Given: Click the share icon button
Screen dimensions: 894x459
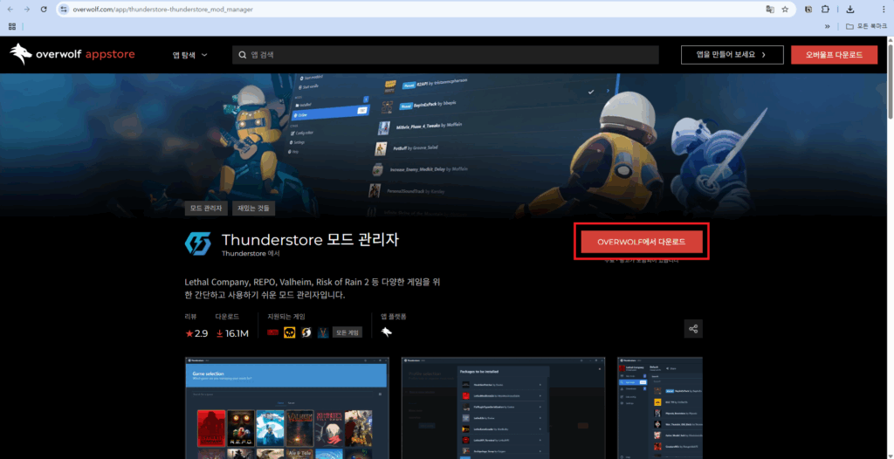Looking at the screenshot, I should coord(693,329).
